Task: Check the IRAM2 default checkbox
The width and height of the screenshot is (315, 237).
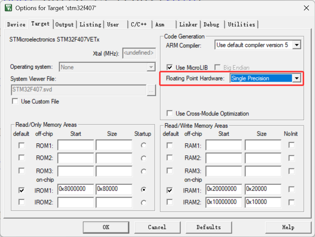Action: (170, 202)
